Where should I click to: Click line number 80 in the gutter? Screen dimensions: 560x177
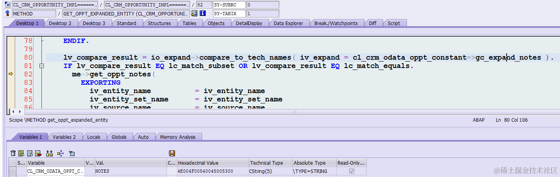(x=28, y=58)
